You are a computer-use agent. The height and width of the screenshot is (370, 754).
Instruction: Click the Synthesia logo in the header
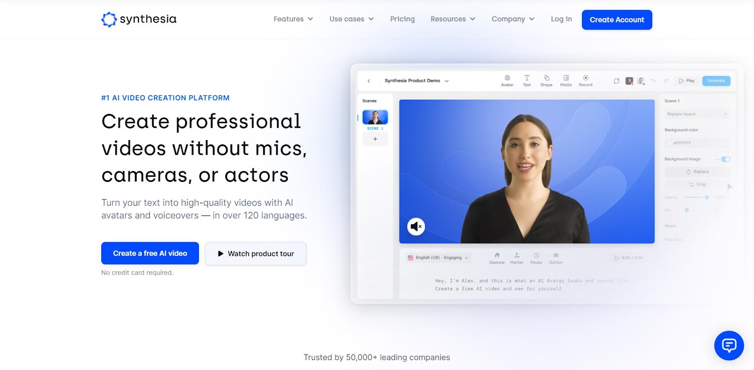point(139,19)
